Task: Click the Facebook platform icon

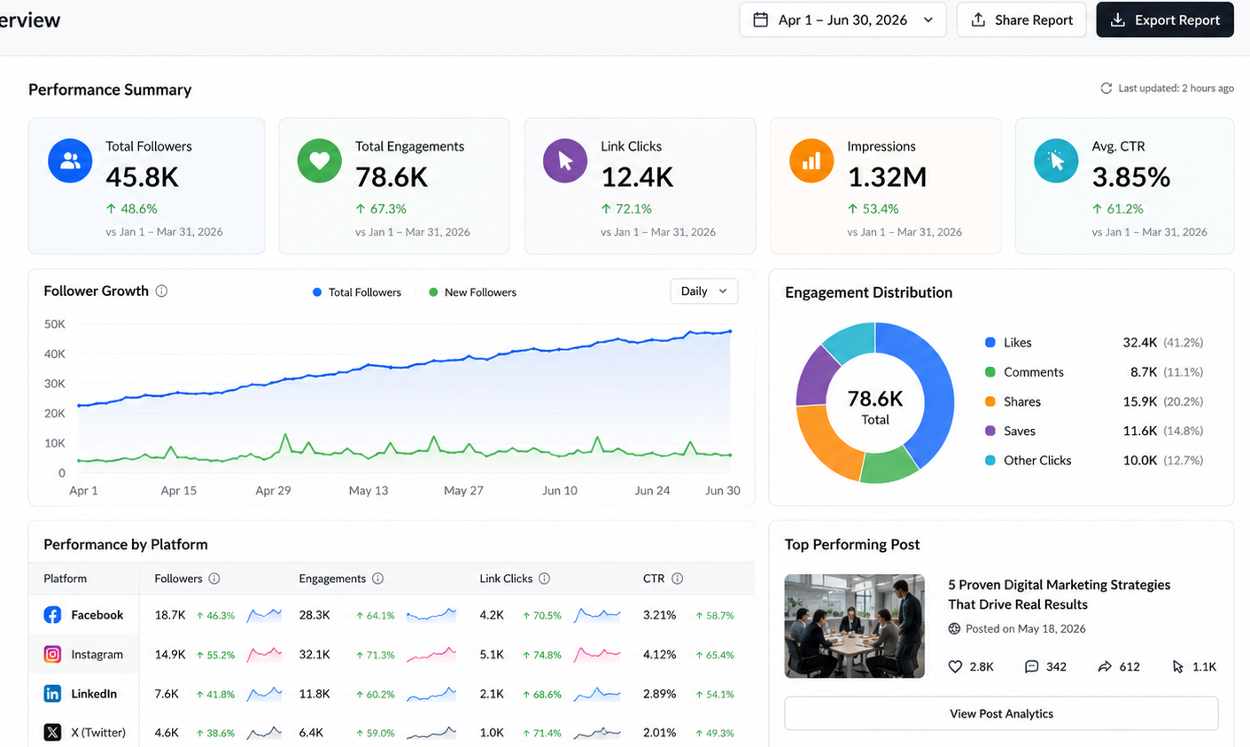Action: 52,615
